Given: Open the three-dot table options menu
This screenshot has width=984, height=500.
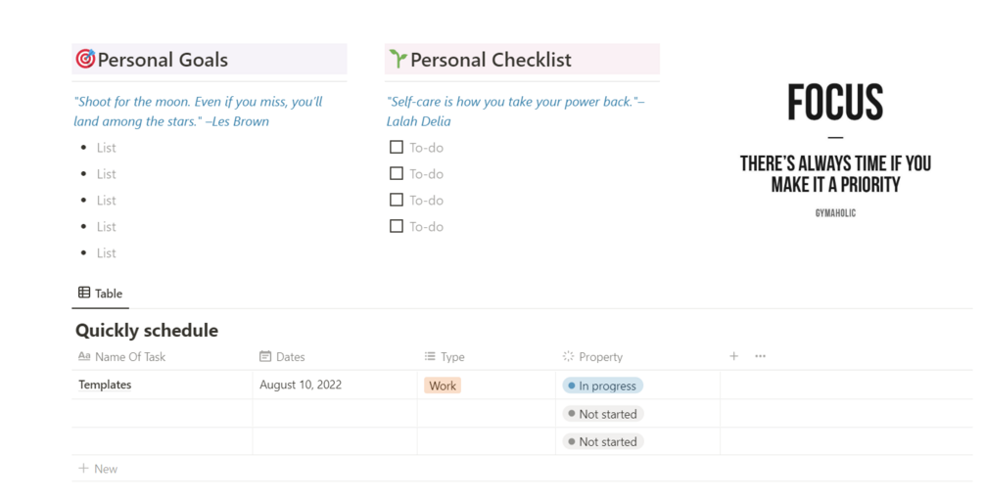Looking at the screenshot, I should pos(760,356).
